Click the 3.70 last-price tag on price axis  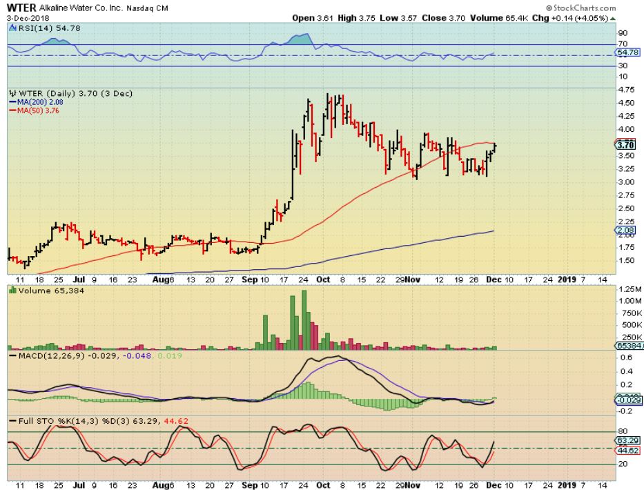(625, 145)
